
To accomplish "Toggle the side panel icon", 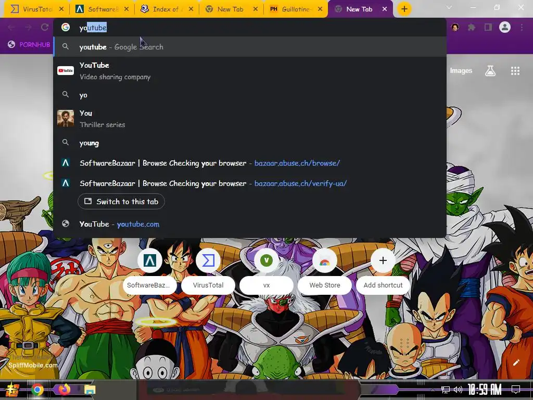I will click(x=488, y=27).
